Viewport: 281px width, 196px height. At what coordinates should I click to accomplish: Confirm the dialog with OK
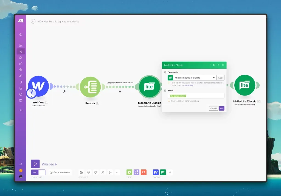click(x=222, y=108)
